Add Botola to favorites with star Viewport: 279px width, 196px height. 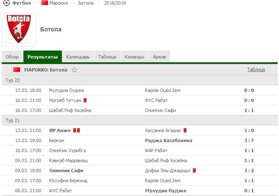[x=74, y=70]
